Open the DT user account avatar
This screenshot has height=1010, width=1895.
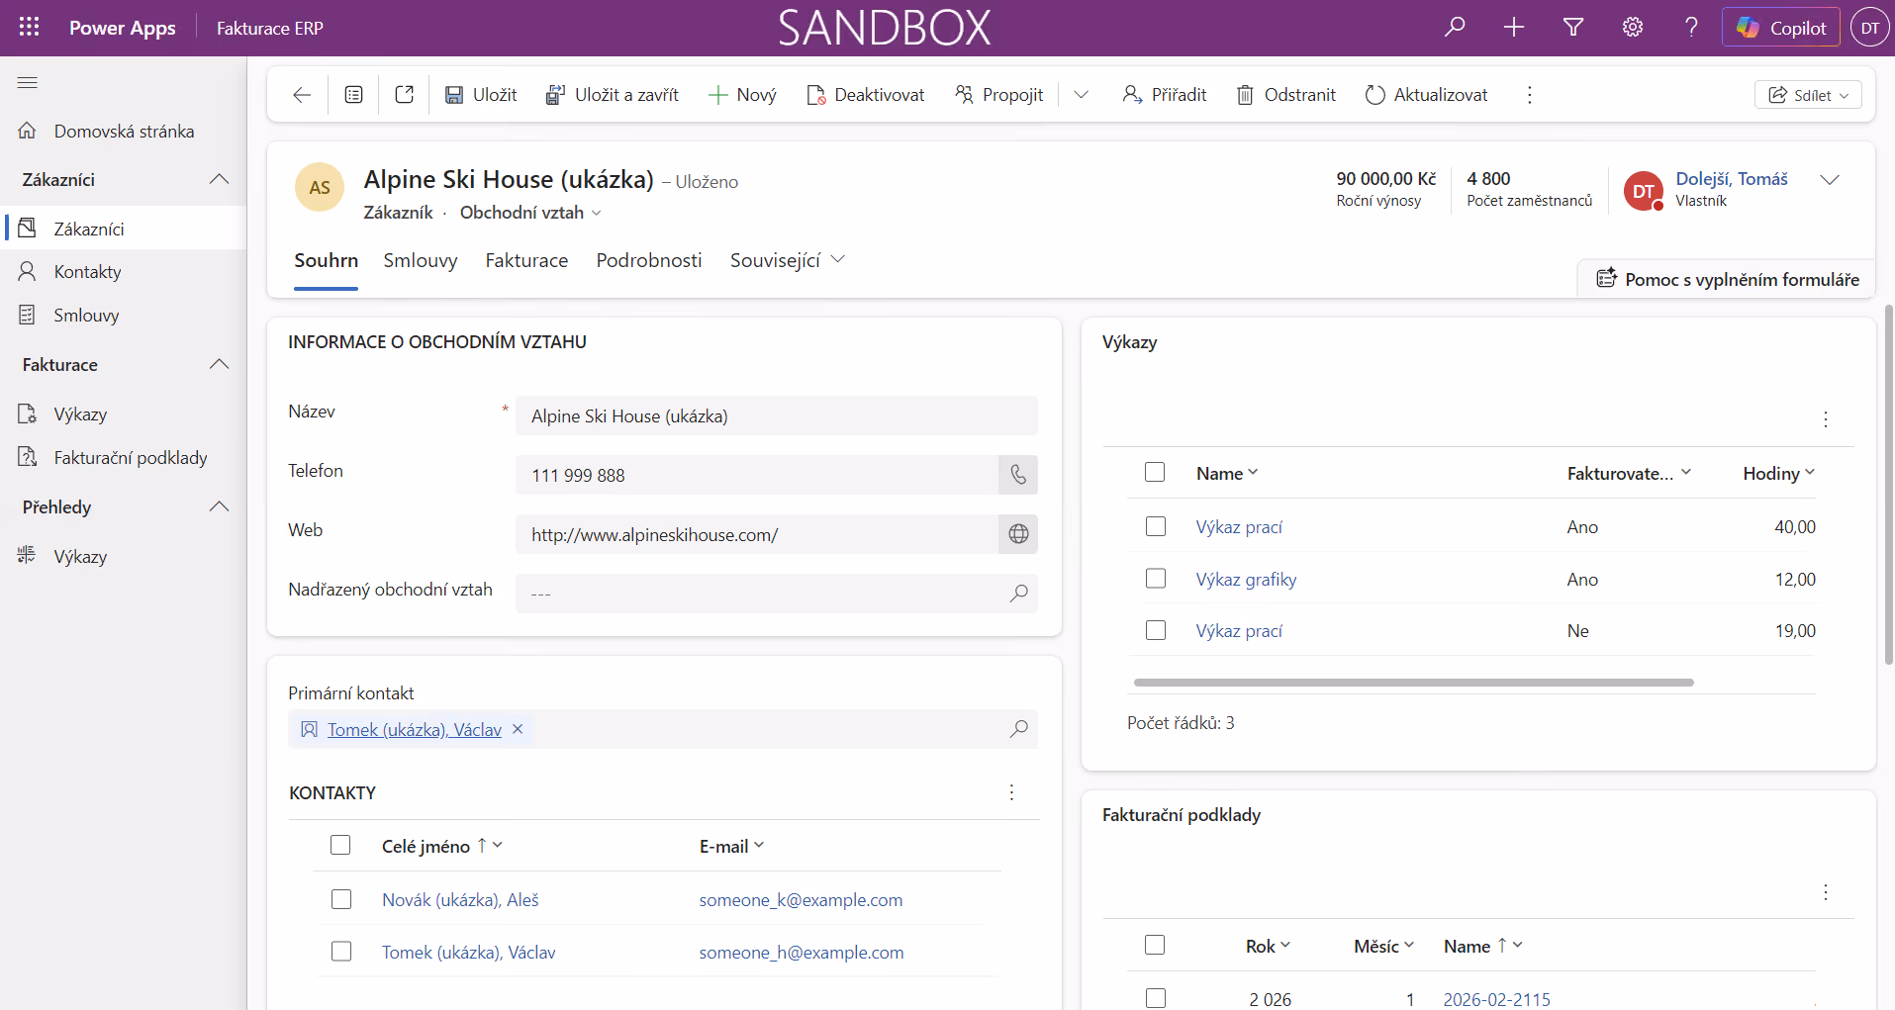[1870, 28]
